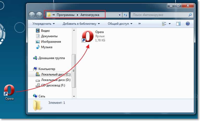Click the Компьютер icon in sidebar
200x121 pixels.
35,69
